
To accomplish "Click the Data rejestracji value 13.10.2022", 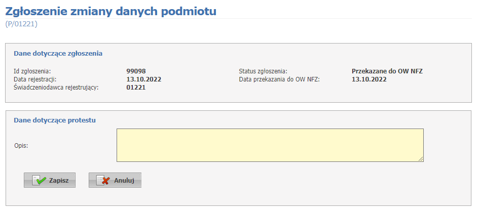I will (x=144, y=80).
